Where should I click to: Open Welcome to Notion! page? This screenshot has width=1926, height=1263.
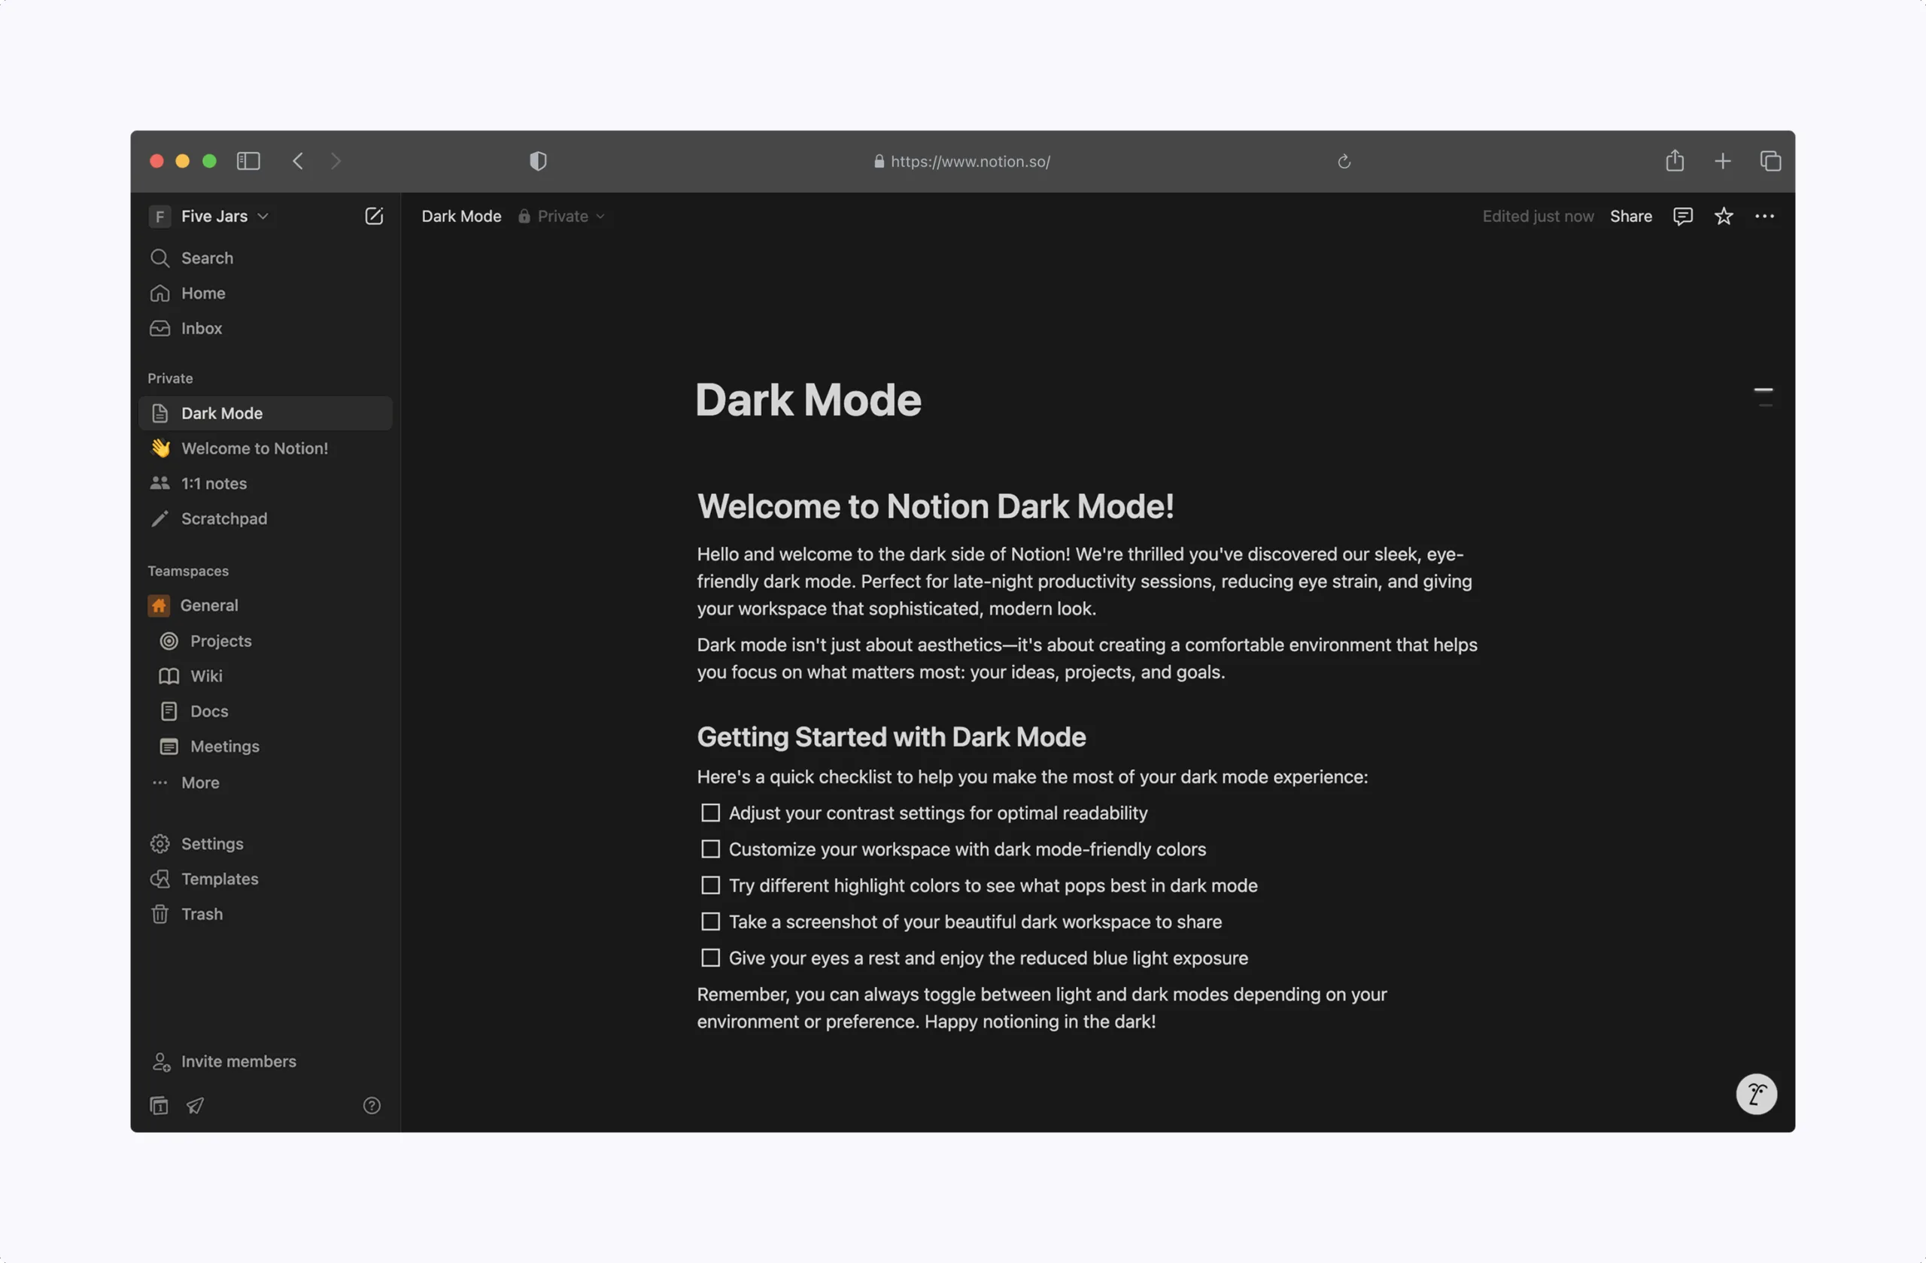coord(266,448)
